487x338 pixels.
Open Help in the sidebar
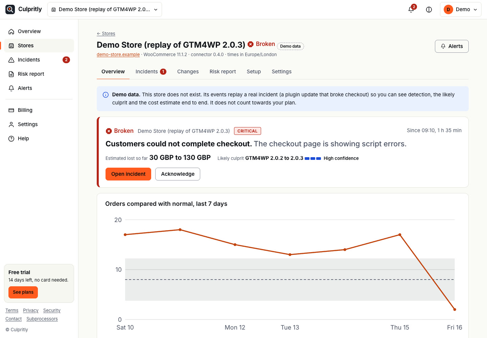click(x=39, y=139)
